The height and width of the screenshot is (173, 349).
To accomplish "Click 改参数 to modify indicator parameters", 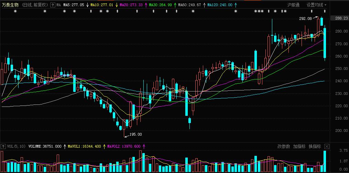I will coord(284,146).
